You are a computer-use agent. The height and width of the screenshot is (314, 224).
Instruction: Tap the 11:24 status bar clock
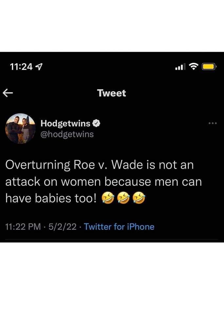21,67
